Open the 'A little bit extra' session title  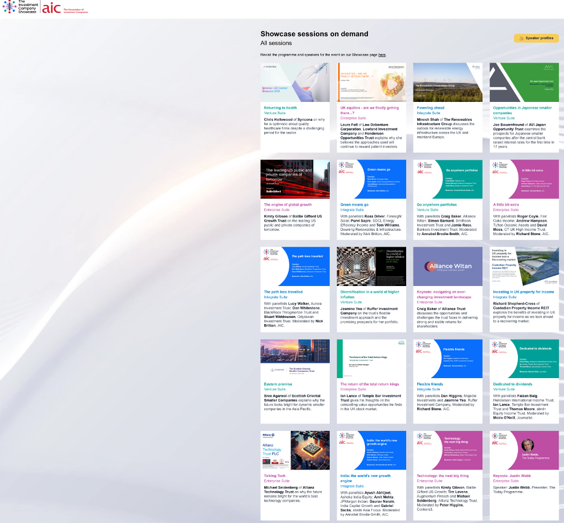tap(506, 204)
